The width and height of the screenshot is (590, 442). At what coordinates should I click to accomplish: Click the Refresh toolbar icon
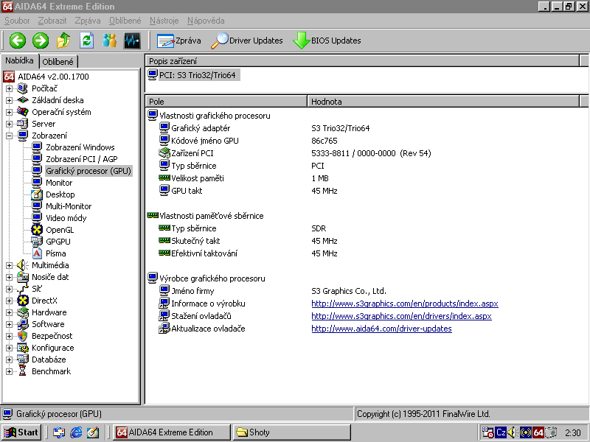pos(86,41)
